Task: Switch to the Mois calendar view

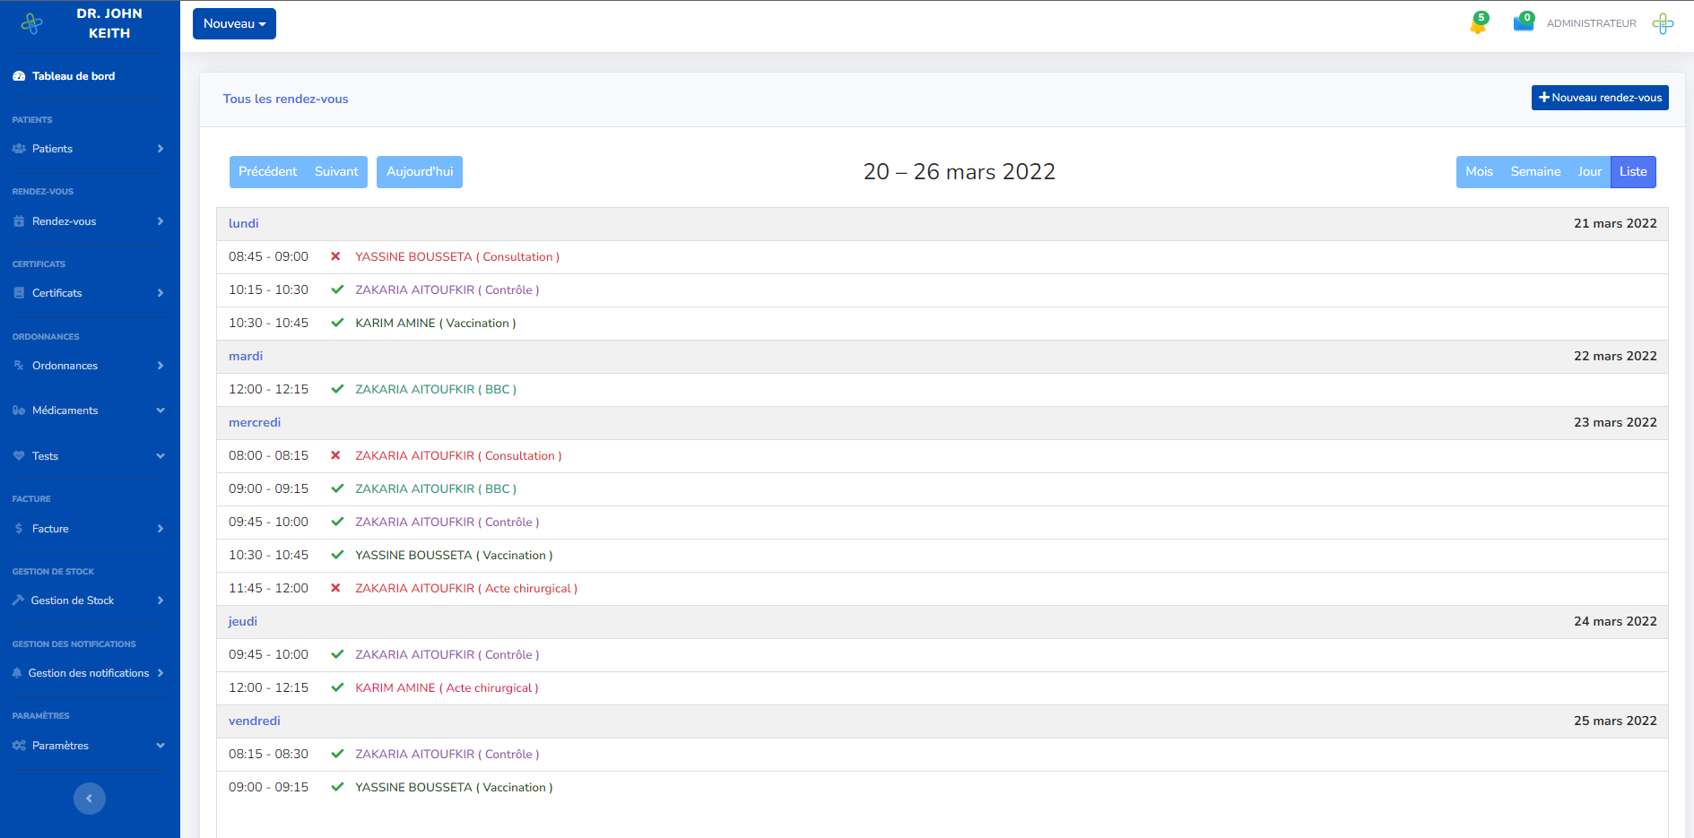Action: (1479, 172)
